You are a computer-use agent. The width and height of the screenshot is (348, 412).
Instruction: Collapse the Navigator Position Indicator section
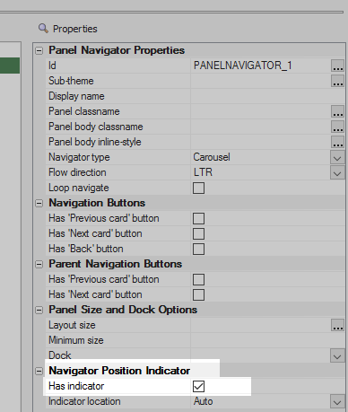39,372
